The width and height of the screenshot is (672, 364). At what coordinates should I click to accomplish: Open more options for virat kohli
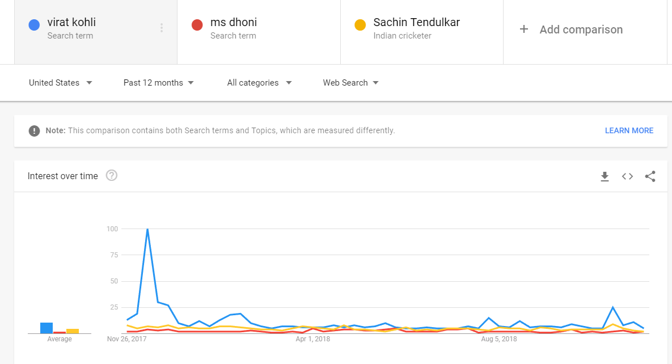[162, 28]
